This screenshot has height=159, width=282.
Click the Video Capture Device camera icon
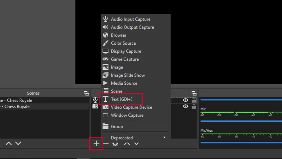coord(105,107)
